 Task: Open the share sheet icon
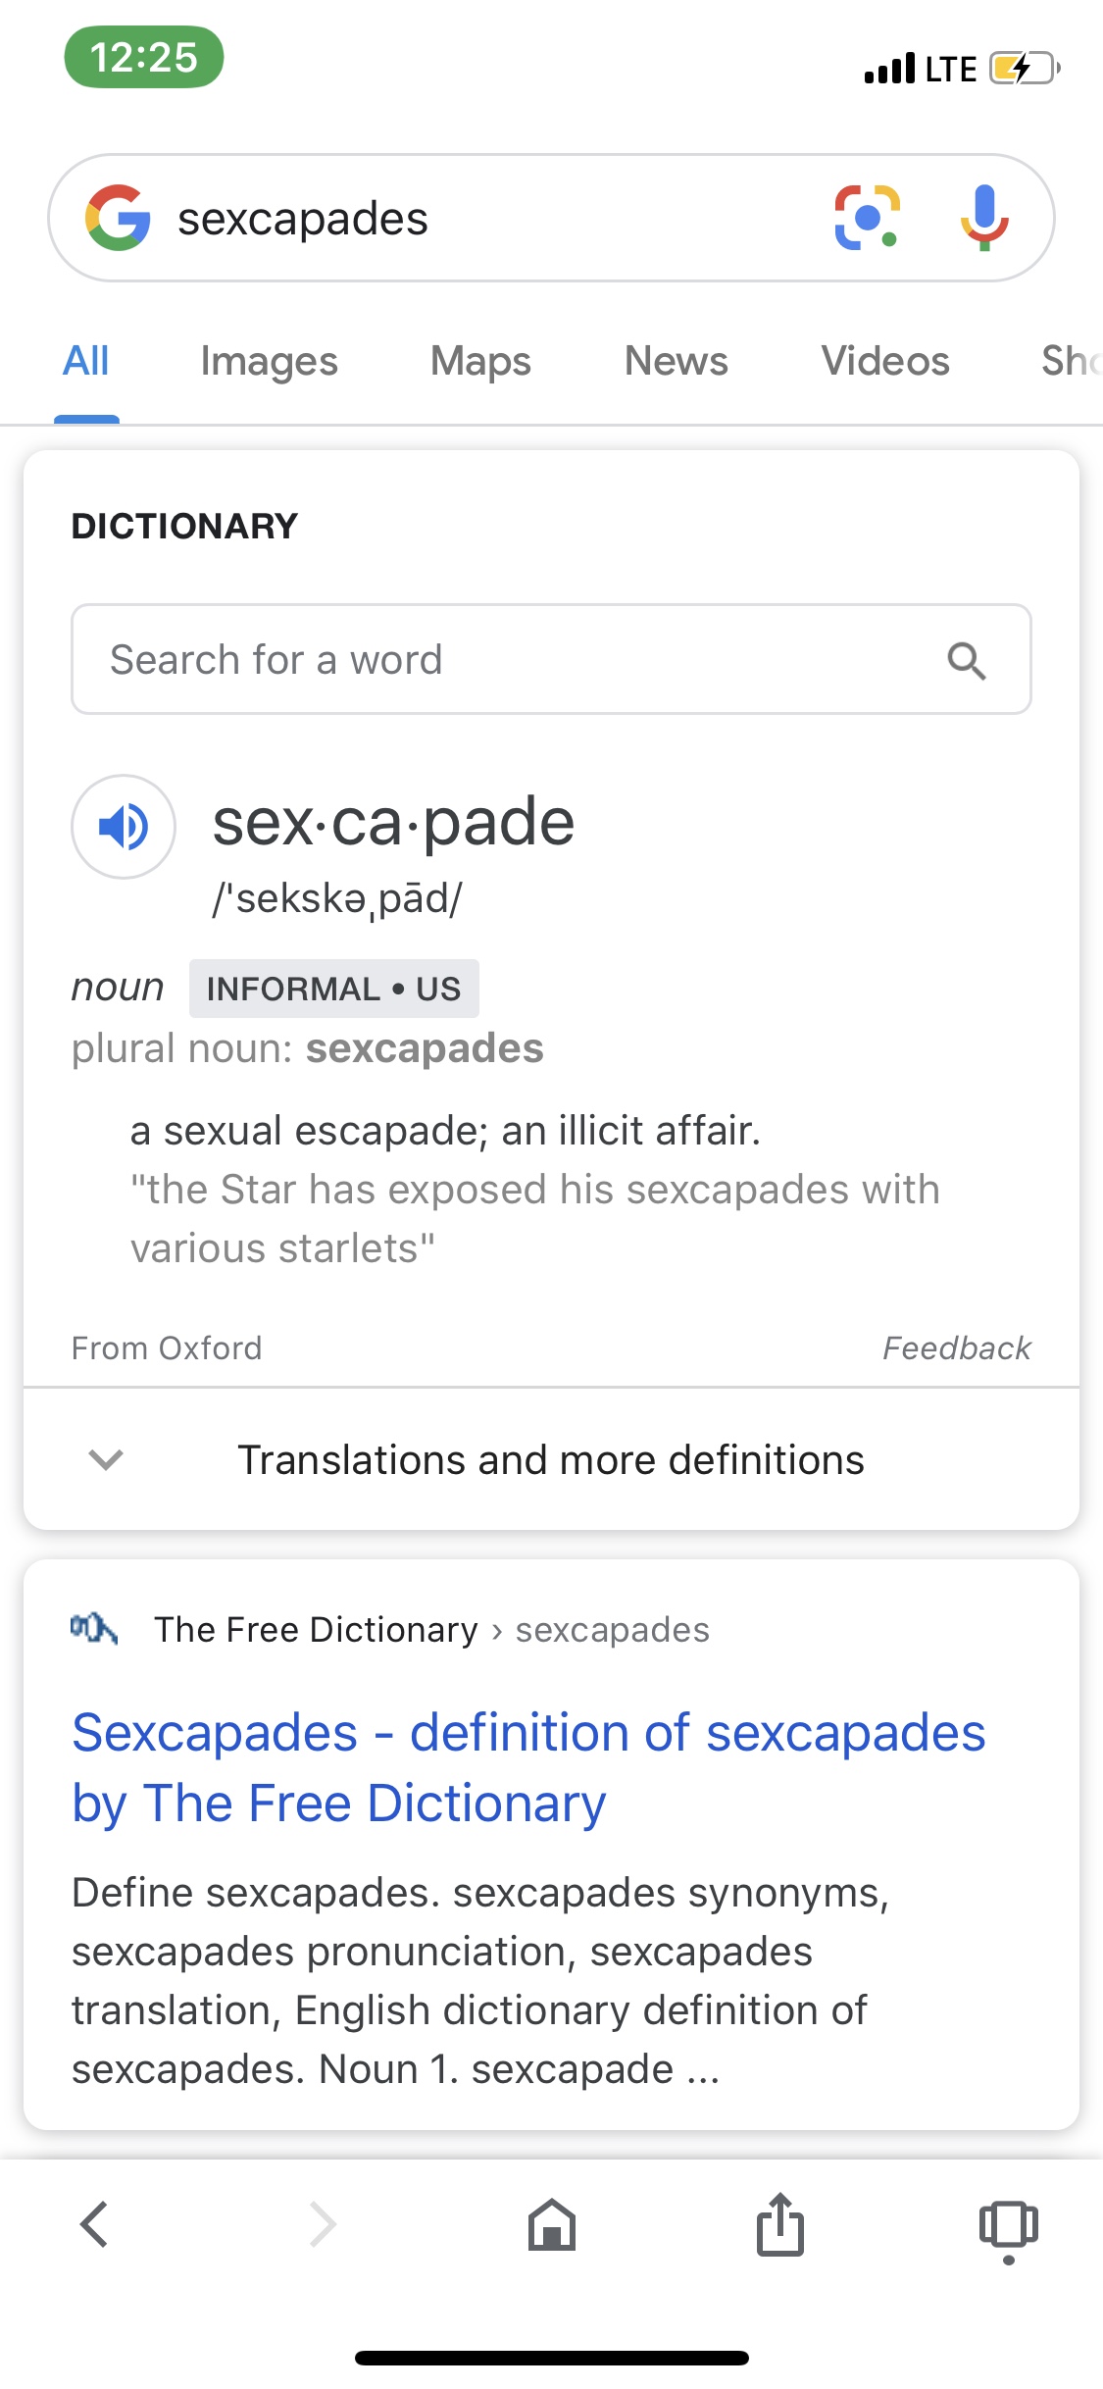(x=780, y=2224)
